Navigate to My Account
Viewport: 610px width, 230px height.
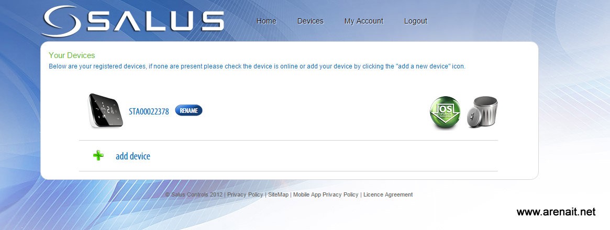point(363,21)
